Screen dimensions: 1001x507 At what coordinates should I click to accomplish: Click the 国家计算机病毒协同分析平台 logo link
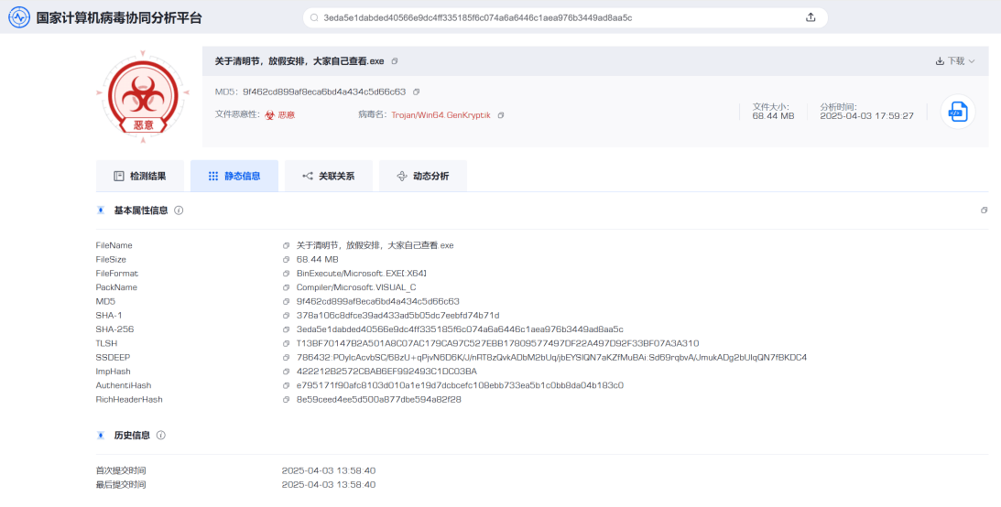[x=105, y=17]
